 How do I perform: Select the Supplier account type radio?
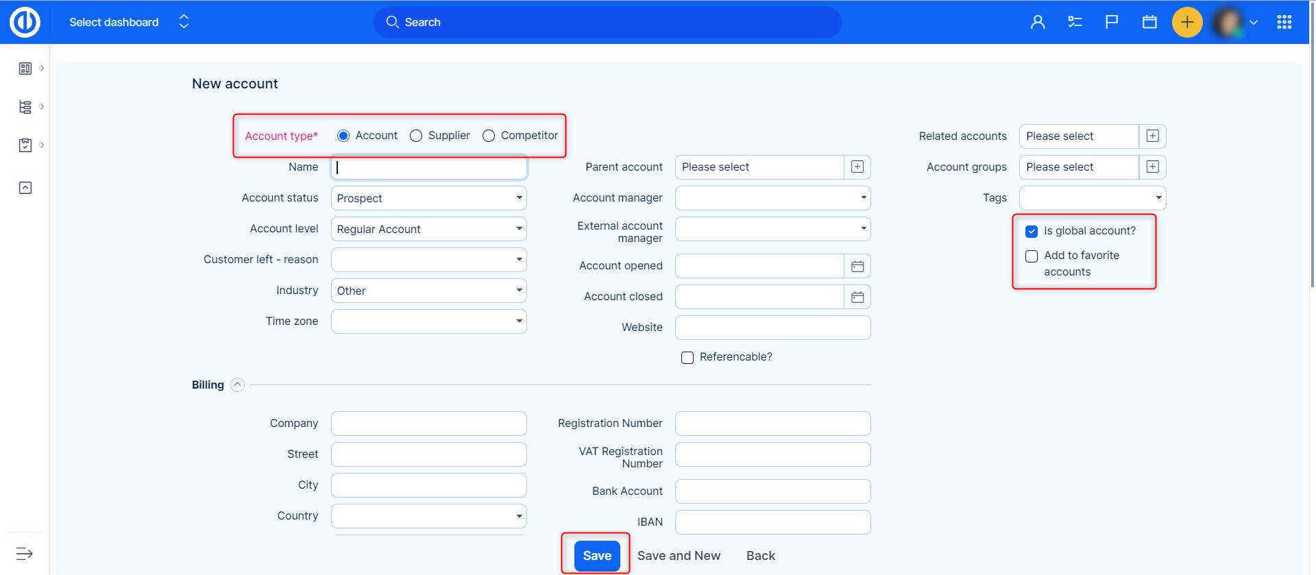pos(416,136)
